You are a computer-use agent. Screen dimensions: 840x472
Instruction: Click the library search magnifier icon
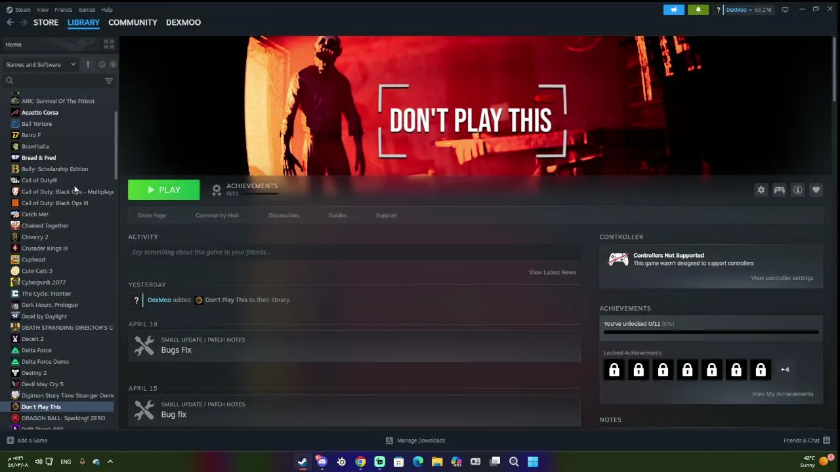(9, 81)
